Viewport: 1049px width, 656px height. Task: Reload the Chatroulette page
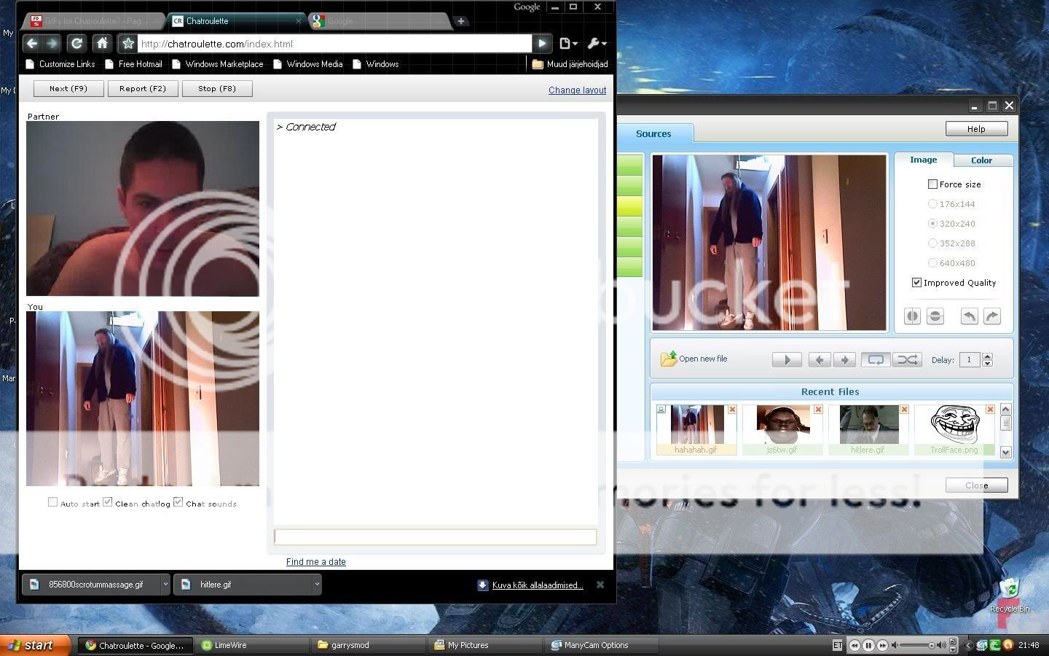click(77, 44)
